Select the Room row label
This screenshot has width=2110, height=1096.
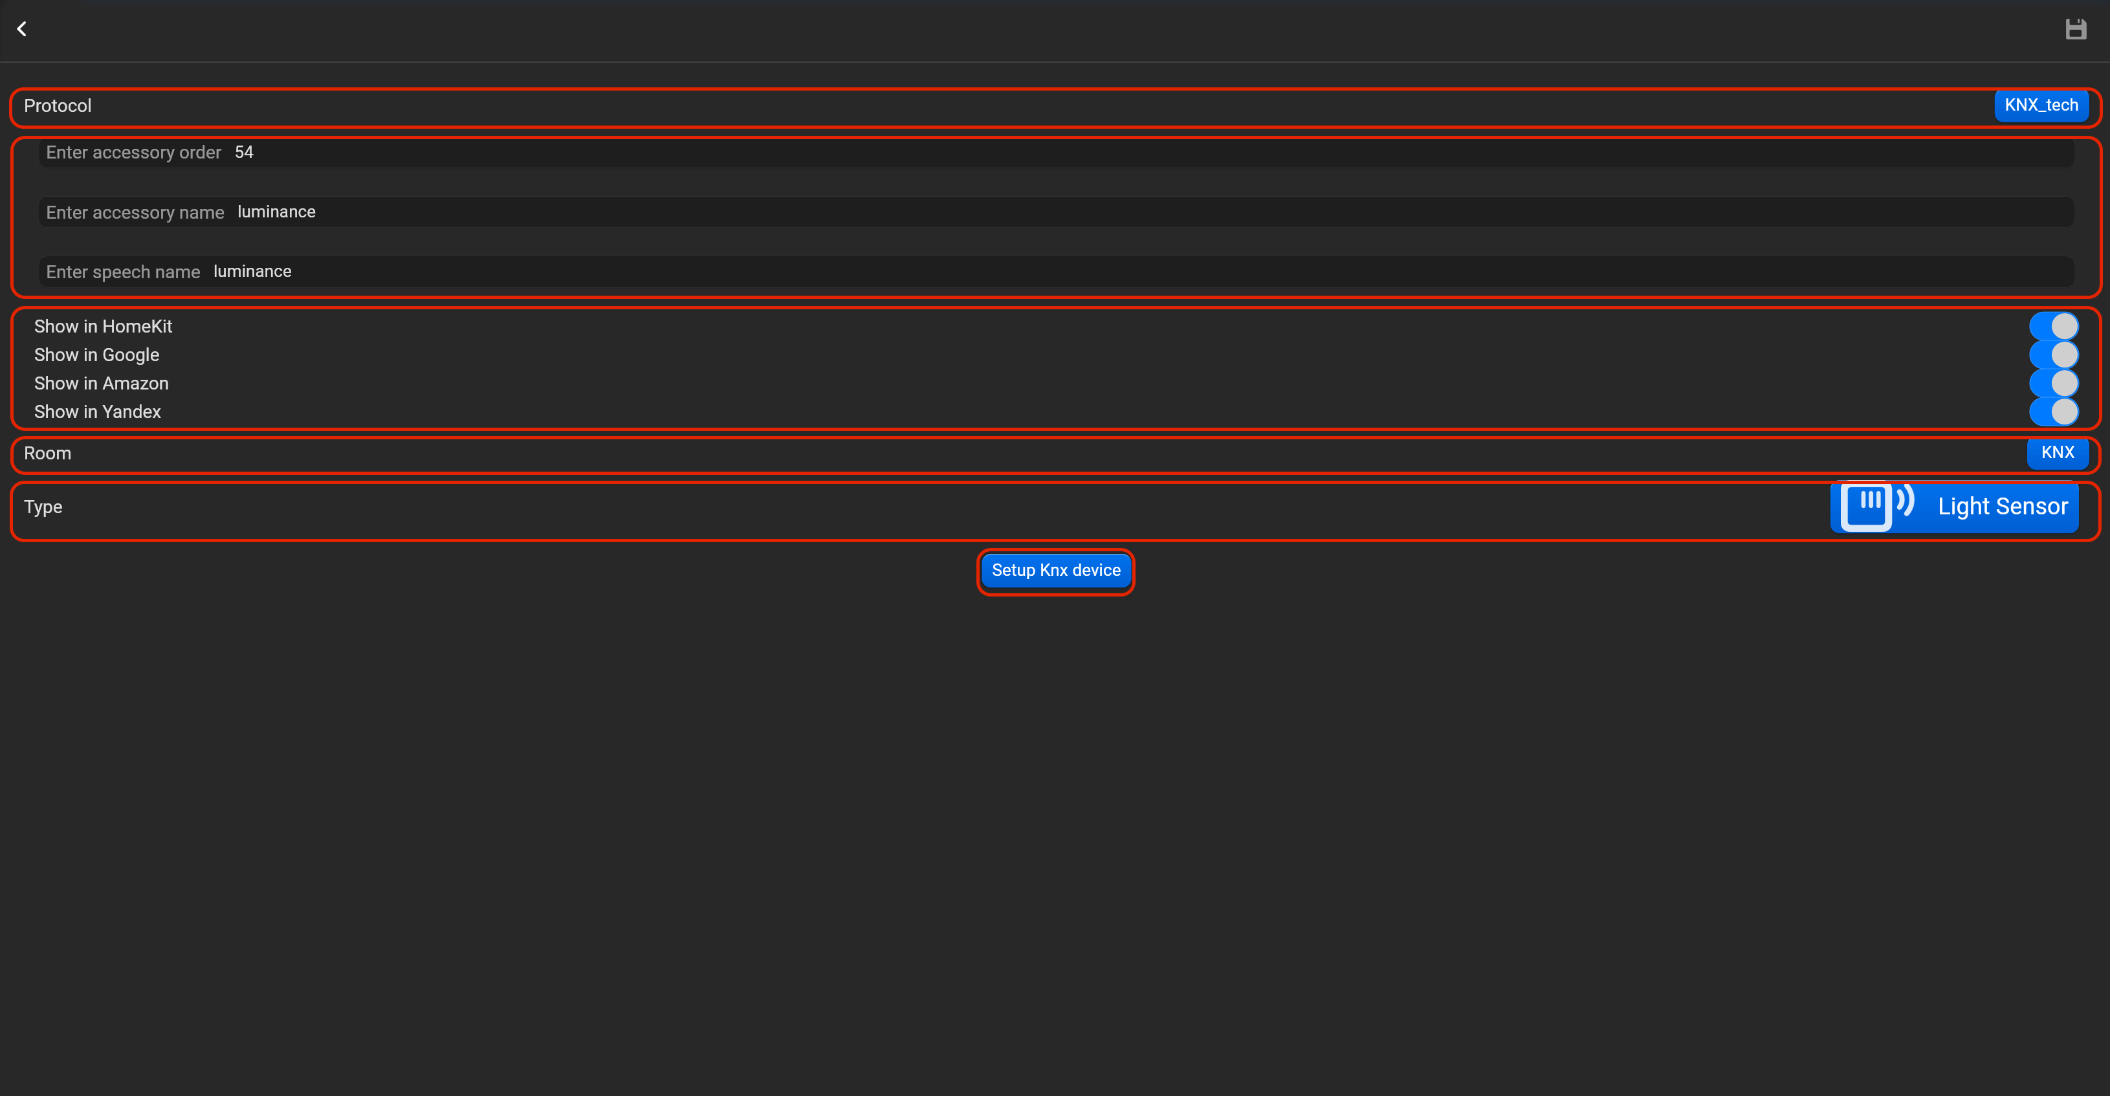point(47,453)
